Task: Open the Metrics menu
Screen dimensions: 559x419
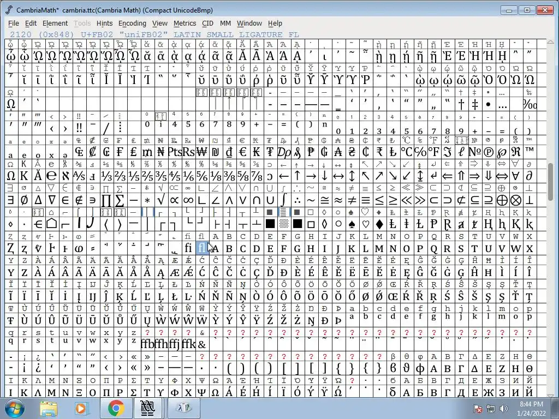Action: [x=185, y=23]
